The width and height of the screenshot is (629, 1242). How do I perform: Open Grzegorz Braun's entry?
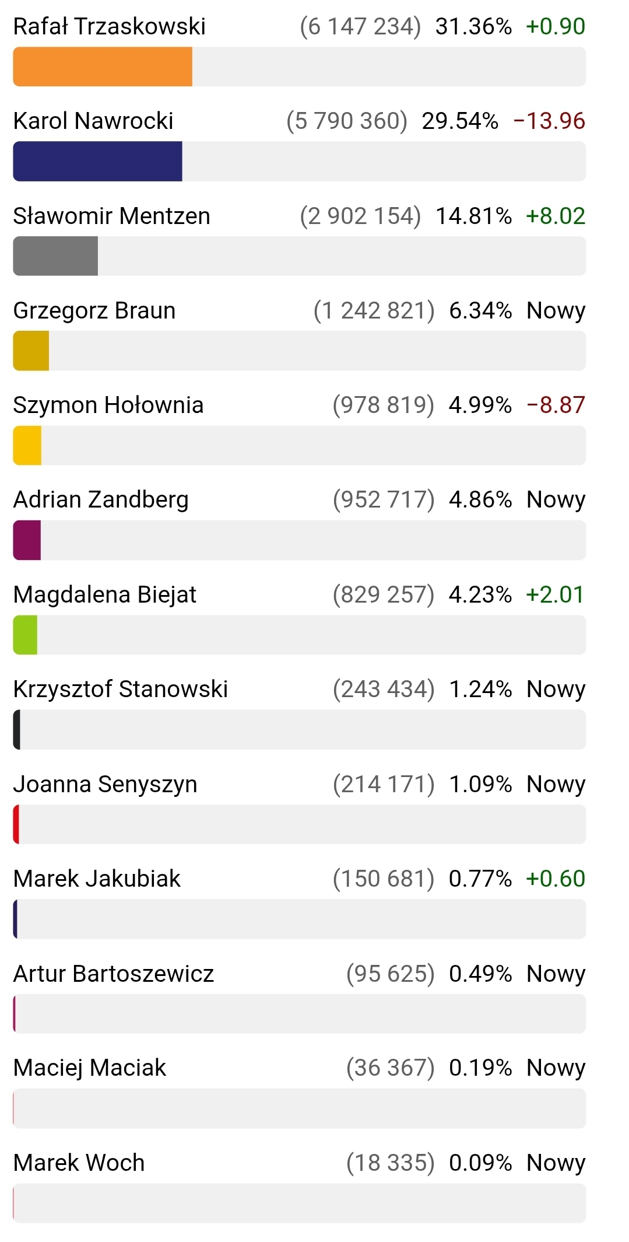(x=94, y=310)
